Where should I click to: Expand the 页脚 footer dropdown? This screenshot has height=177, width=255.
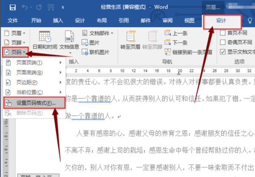pos(15,42)
